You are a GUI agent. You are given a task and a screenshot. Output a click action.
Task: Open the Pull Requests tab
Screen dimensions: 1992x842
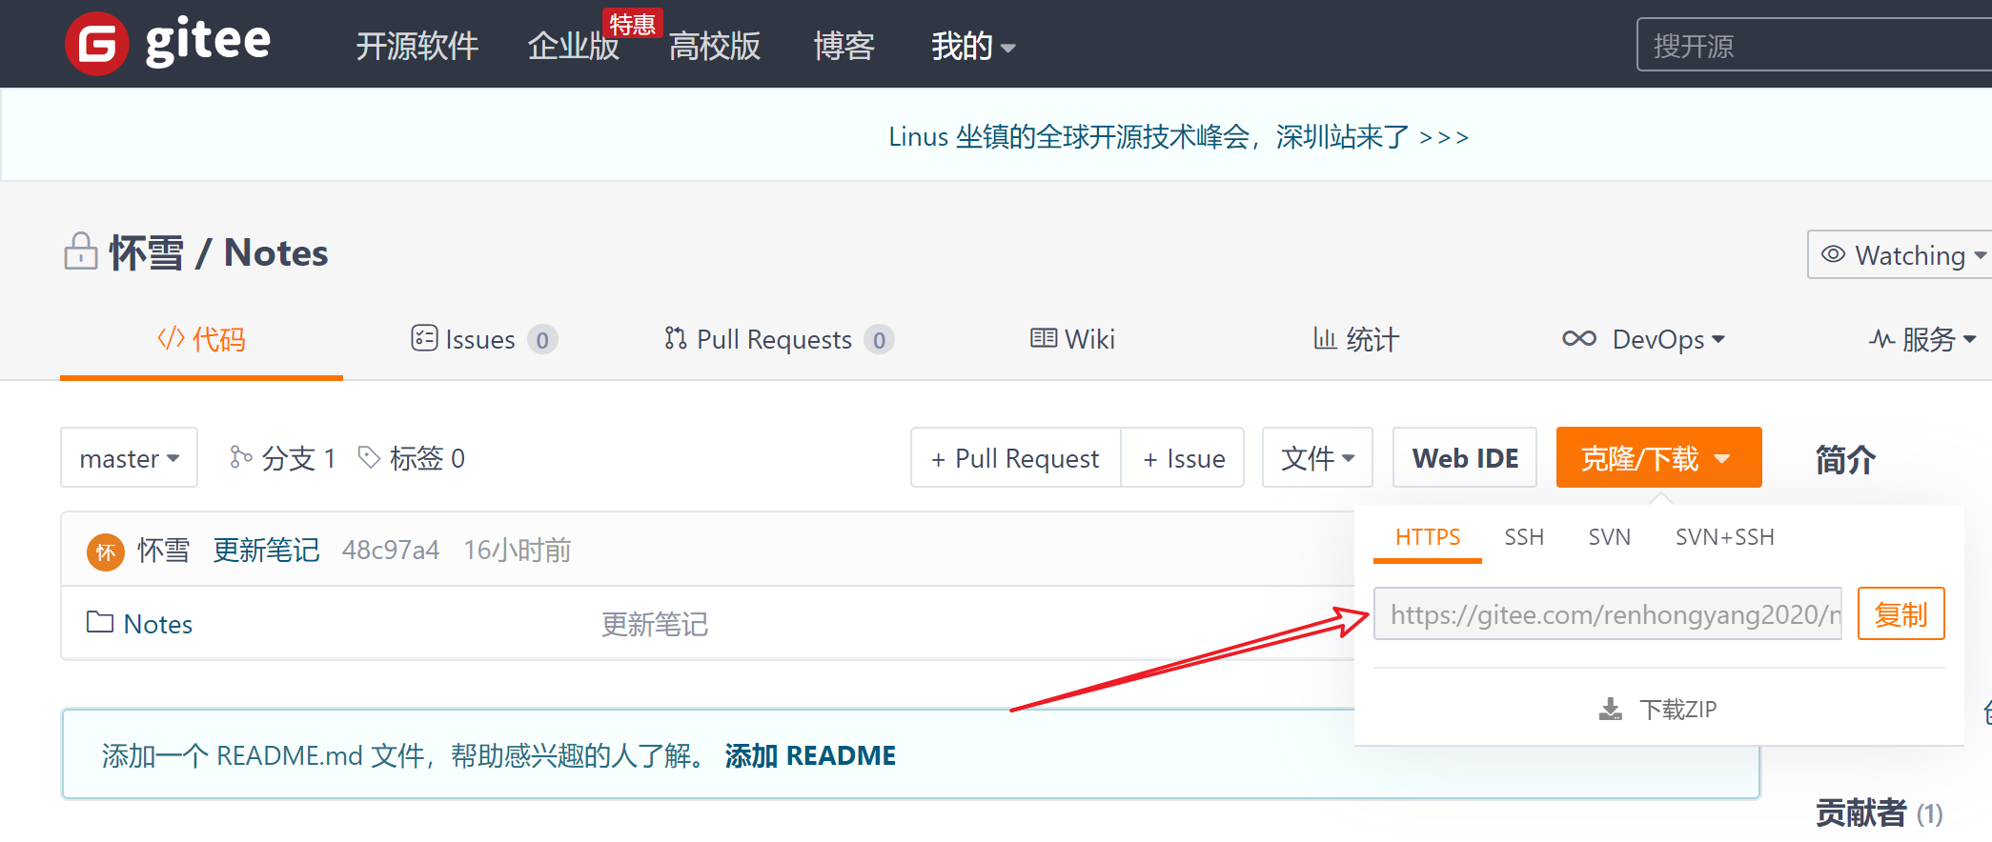click(x=779, y=340)
